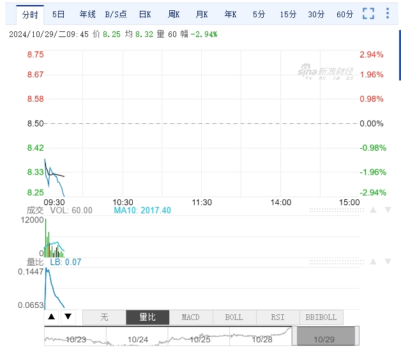Switch to the 周K chart tab
The image size is (401, 350).
click(174, 14)
